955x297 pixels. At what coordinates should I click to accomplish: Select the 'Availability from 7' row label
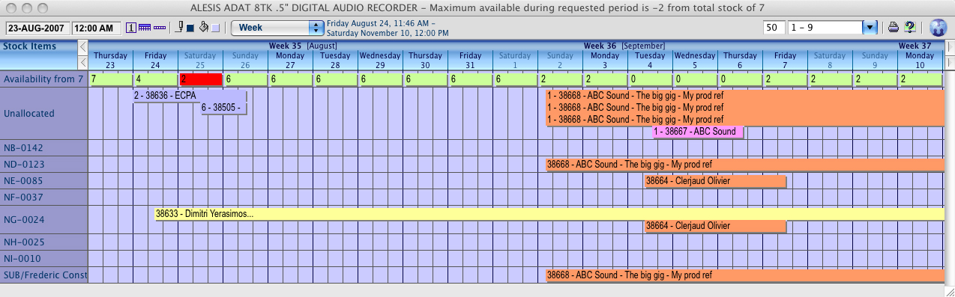44,79
